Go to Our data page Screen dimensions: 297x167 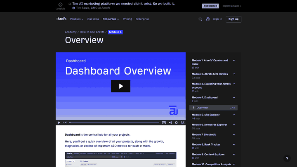(93, 19)
